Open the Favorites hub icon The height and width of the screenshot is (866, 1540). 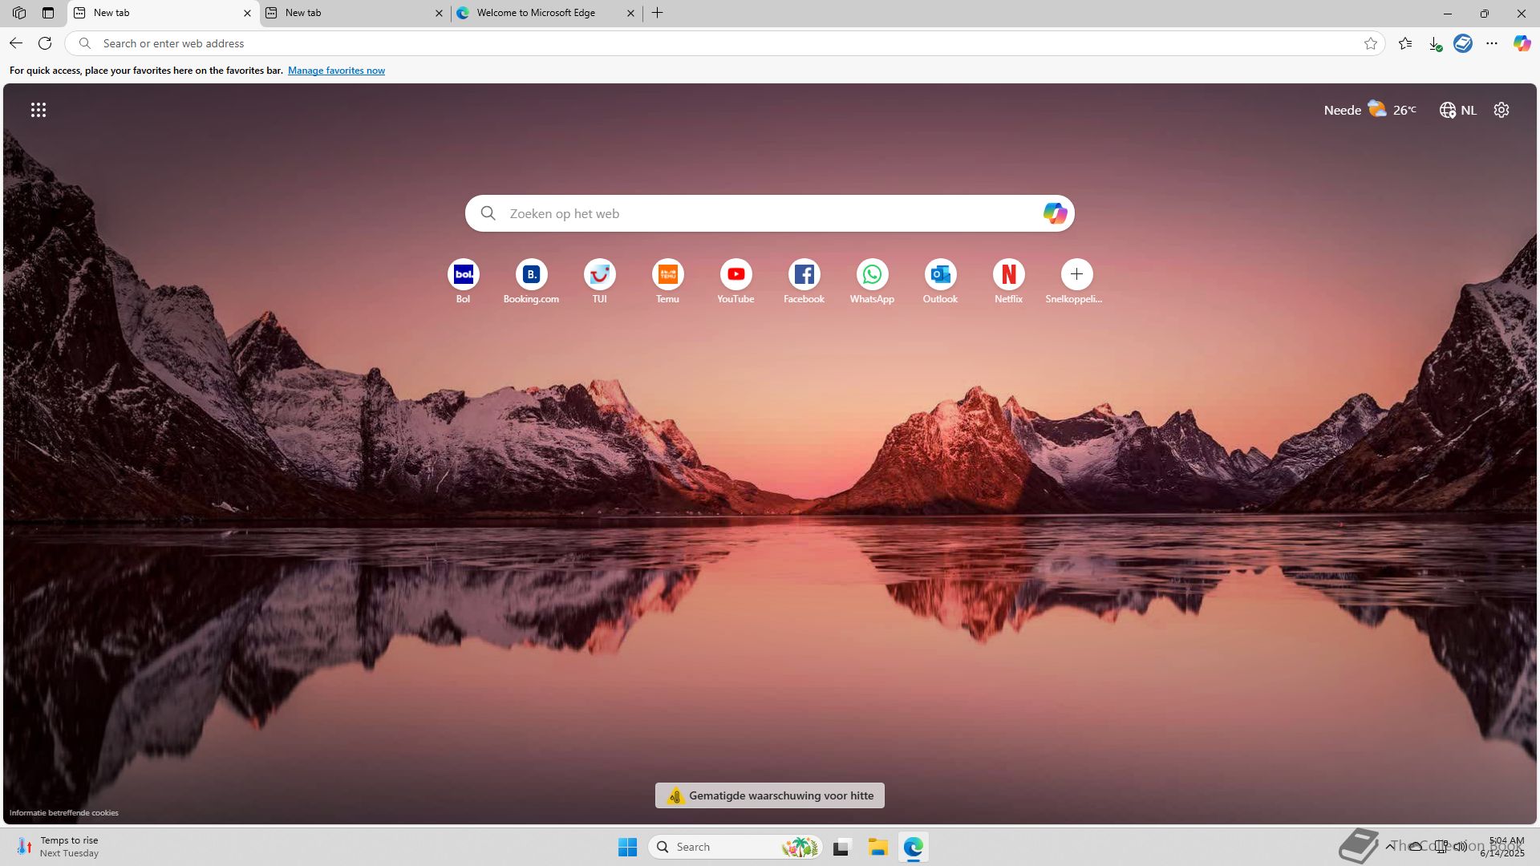(1405, 43)
